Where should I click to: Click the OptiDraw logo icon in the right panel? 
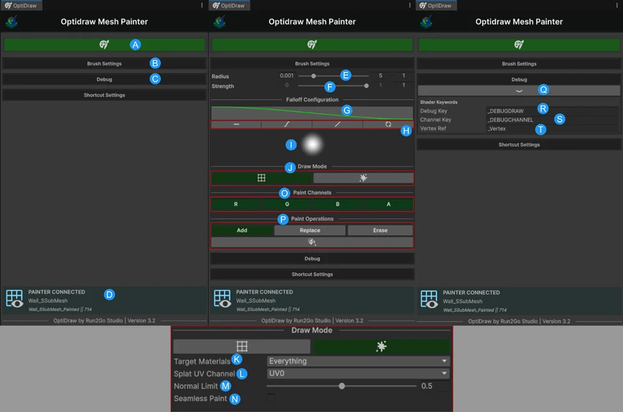(426, 22)
